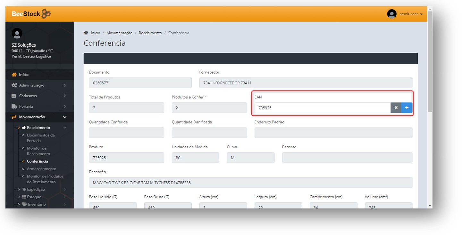Click the home icon in breadcrumb
Viewport: 462px width, 235px height.
click(x=86, y=33)
